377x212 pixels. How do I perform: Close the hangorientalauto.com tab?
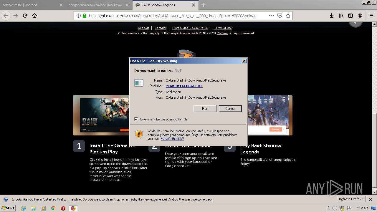127,5
